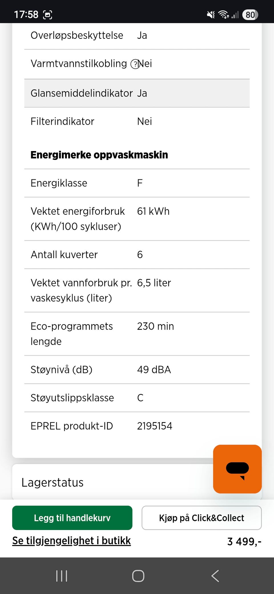The width and height of the screenshot is (274, 594).
Task: Tap the battery indicator in status bar
Action: (x=250, y=15)
